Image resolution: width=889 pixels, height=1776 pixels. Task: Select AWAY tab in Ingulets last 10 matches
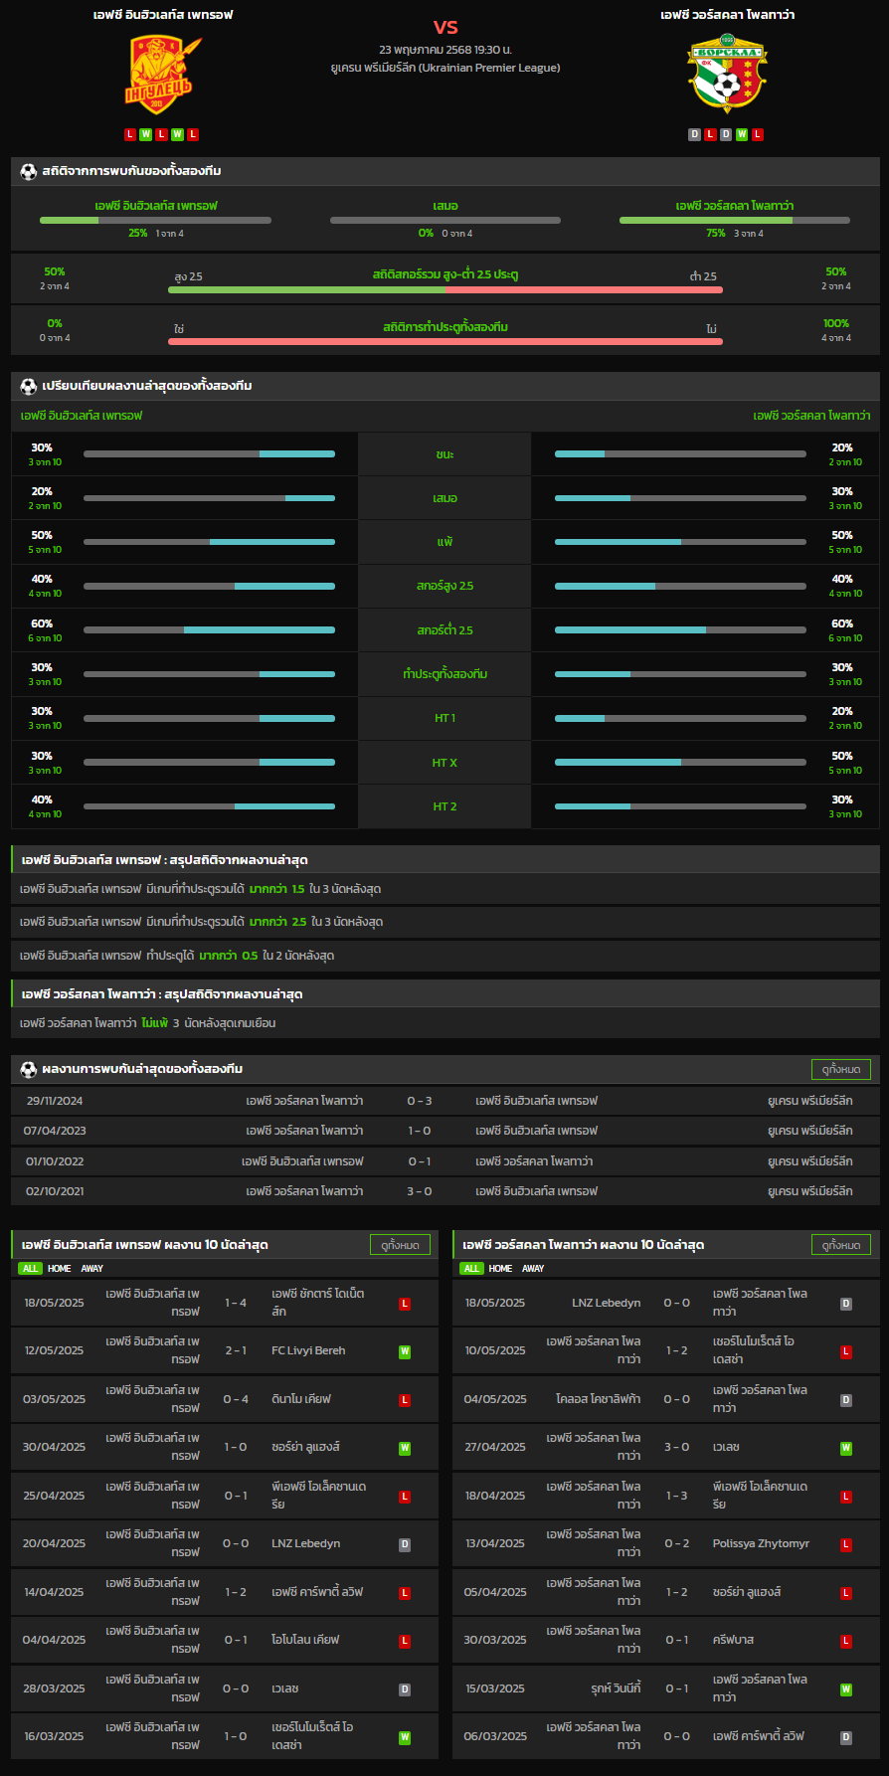(x=91, y=1268)
